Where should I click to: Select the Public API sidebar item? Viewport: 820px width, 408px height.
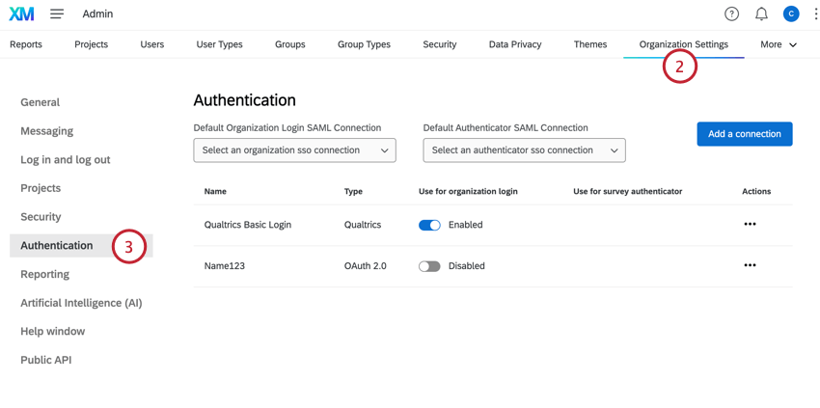46,360
